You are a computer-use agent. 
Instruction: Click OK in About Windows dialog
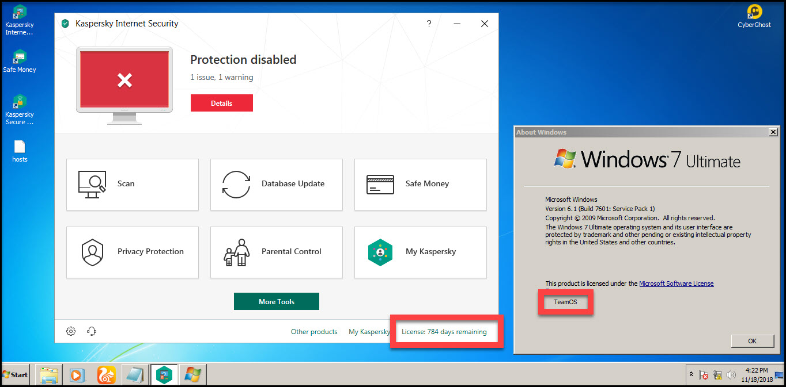[752, 341]
